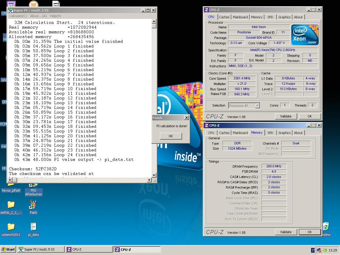Open the pi_data text file icon
The height and width of the screenshot is (255, 340).
pyautogui.click(x=33, y=229)
